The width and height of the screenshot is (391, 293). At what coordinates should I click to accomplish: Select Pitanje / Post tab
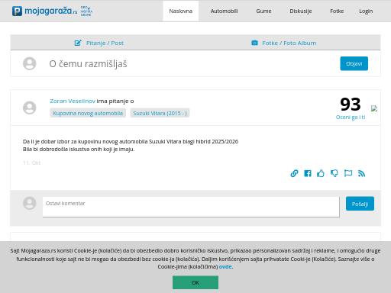pos(99,43)
